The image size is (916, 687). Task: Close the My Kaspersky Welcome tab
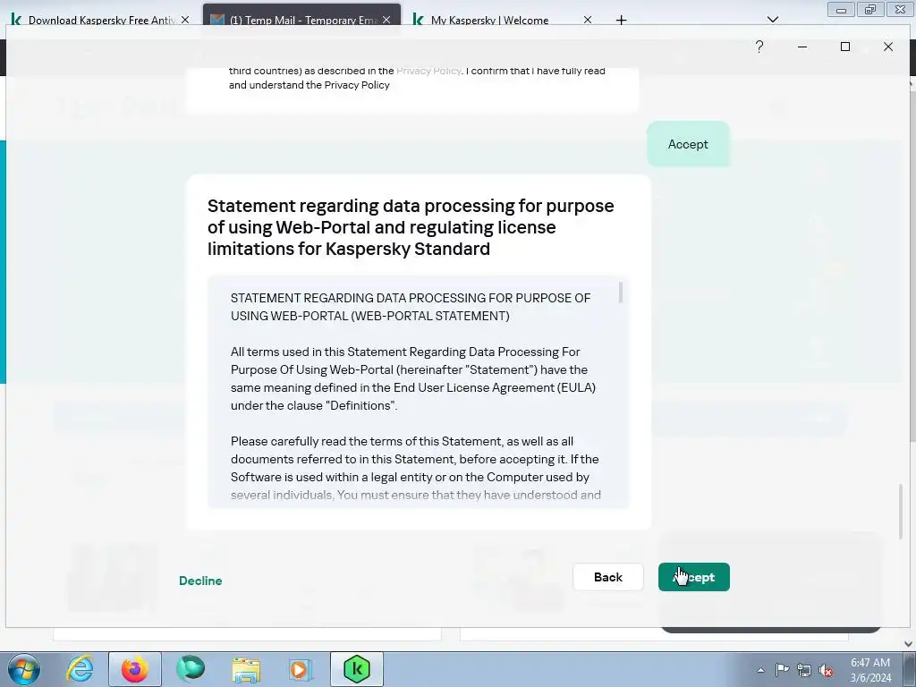588,20
